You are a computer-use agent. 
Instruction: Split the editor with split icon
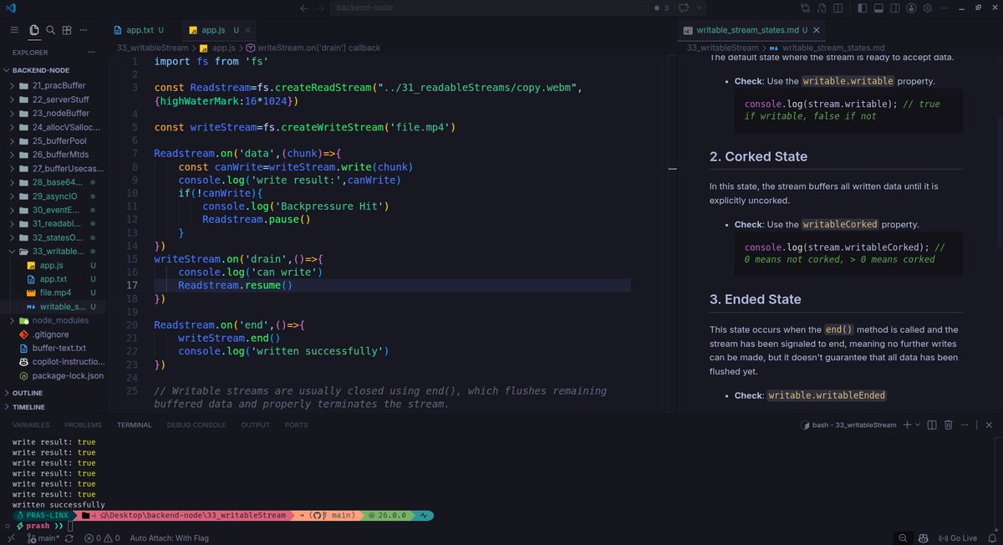click(x=838, y=8)
